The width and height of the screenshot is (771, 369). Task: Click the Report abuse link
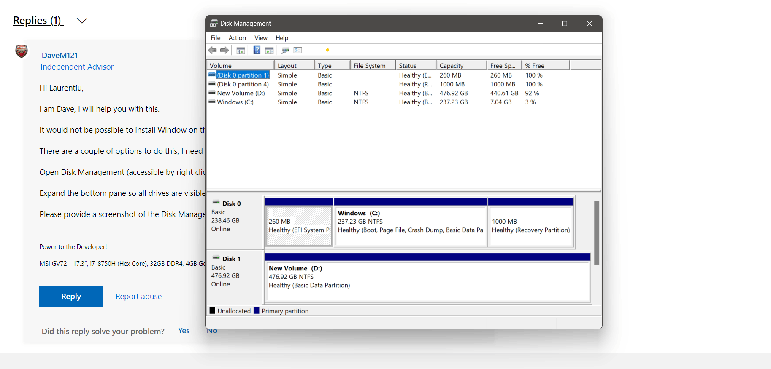pyautogui.click(x=138, y=297)
